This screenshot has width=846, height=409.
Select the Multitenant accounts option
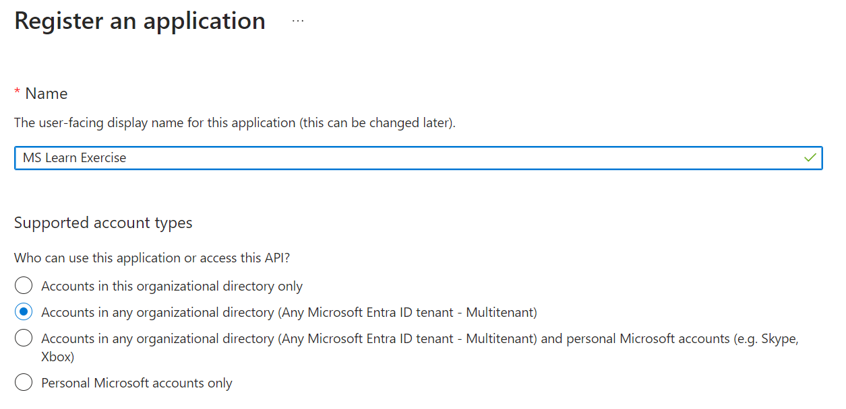click(x=23, y=312)
